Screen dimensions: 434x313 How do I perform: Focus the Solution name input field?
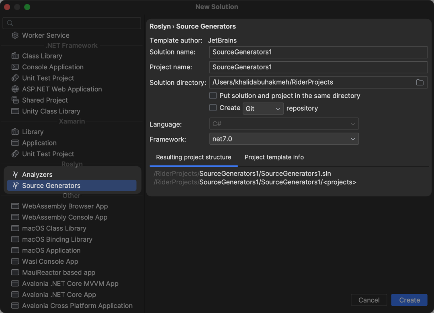click(318, 52)
